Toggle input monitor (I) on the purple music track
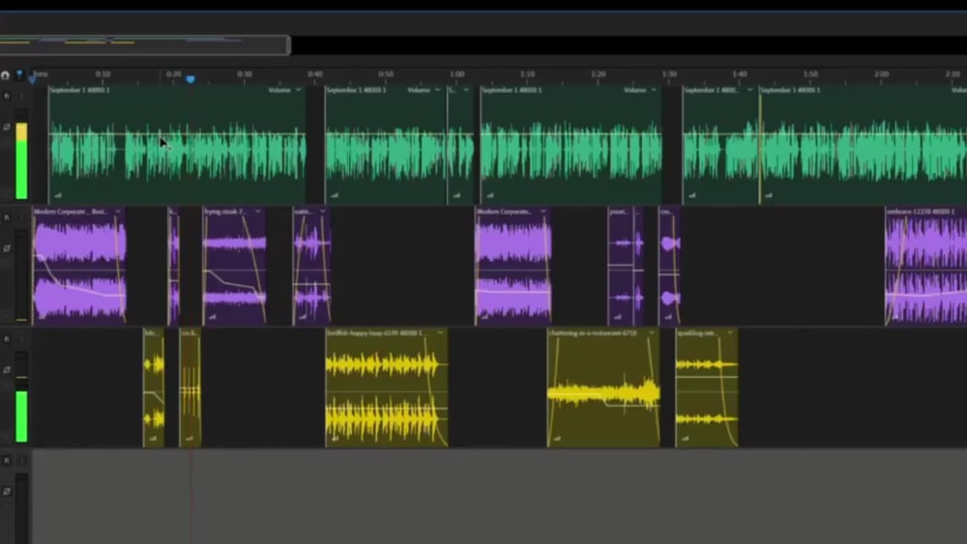The width and height of the screenshot is (967, 544). 21,217
